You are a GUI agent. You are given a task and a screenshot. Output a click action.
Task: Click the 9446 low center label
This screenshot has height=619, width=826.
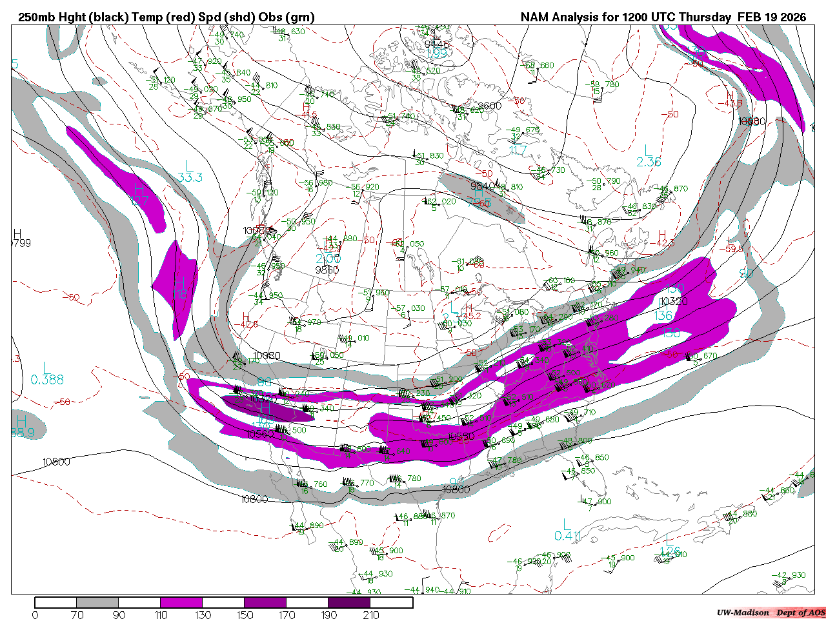(x=436, y=44)
